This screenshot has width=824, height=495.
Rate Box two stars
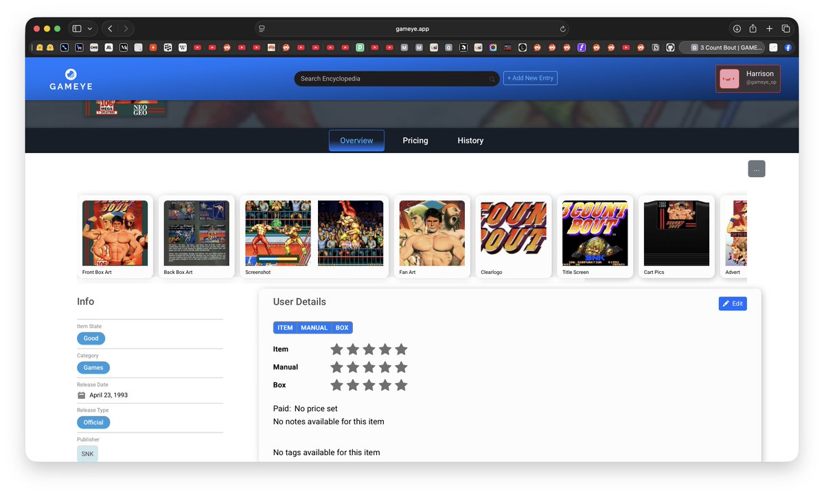tap(353, 385)
